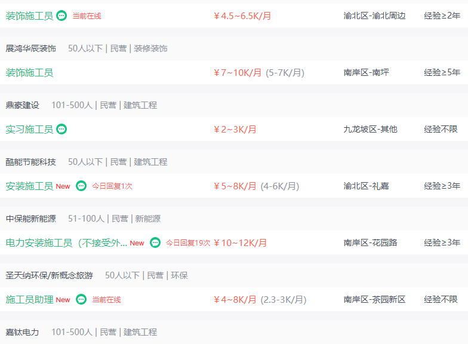Open the 施工员助理 job posting
The image size is (468, 347).
(x=29, y=300)
